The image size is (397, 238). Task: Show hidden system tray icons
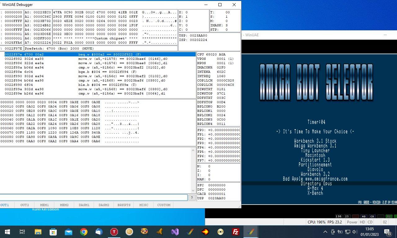[x=325, y=232]
